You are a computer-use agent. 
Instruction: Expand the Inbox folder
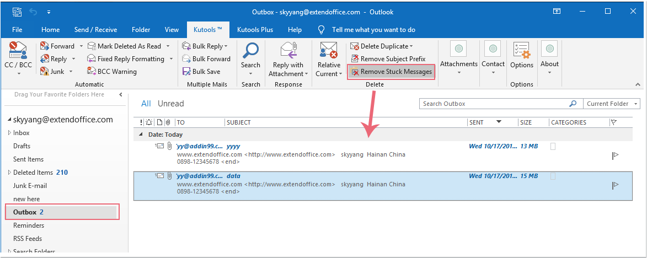[9, 133]
